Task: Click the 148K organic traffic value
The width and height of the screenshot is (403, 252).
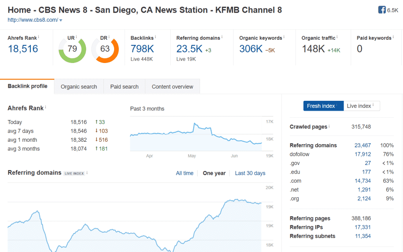Action: [x=313, y=49]
